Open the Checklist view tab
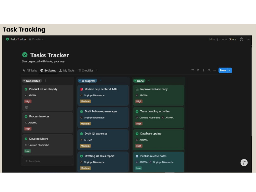 (85, 70)
